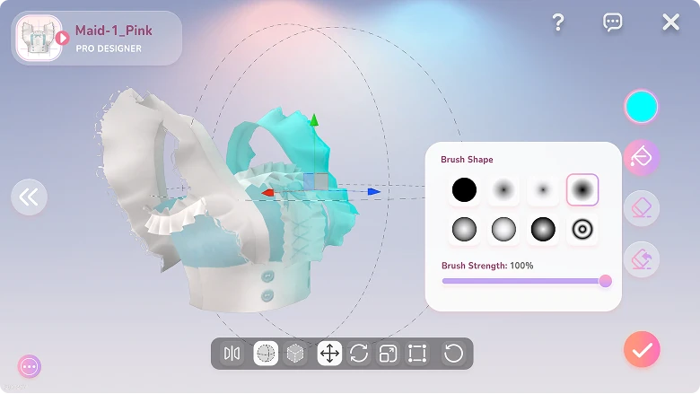Choose the light sphere gradient brush

pos(503,230)
